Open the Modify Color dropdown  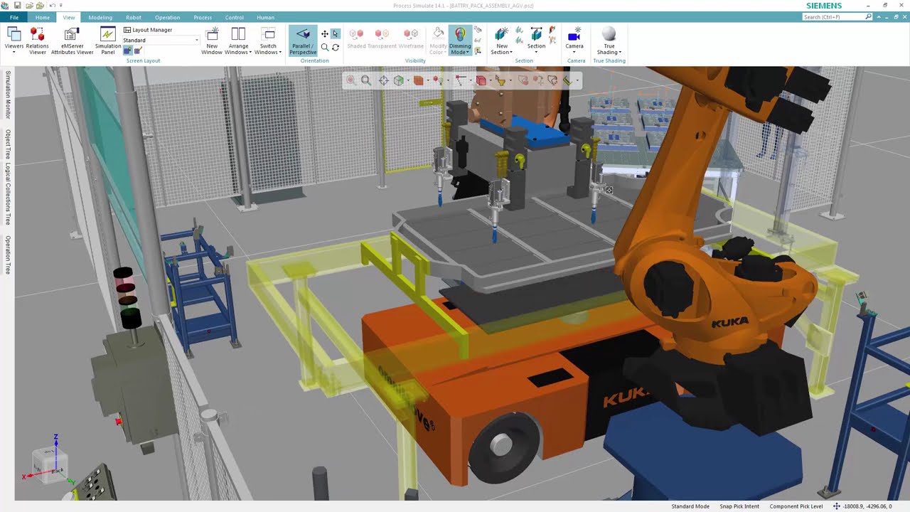coord(439,41)
